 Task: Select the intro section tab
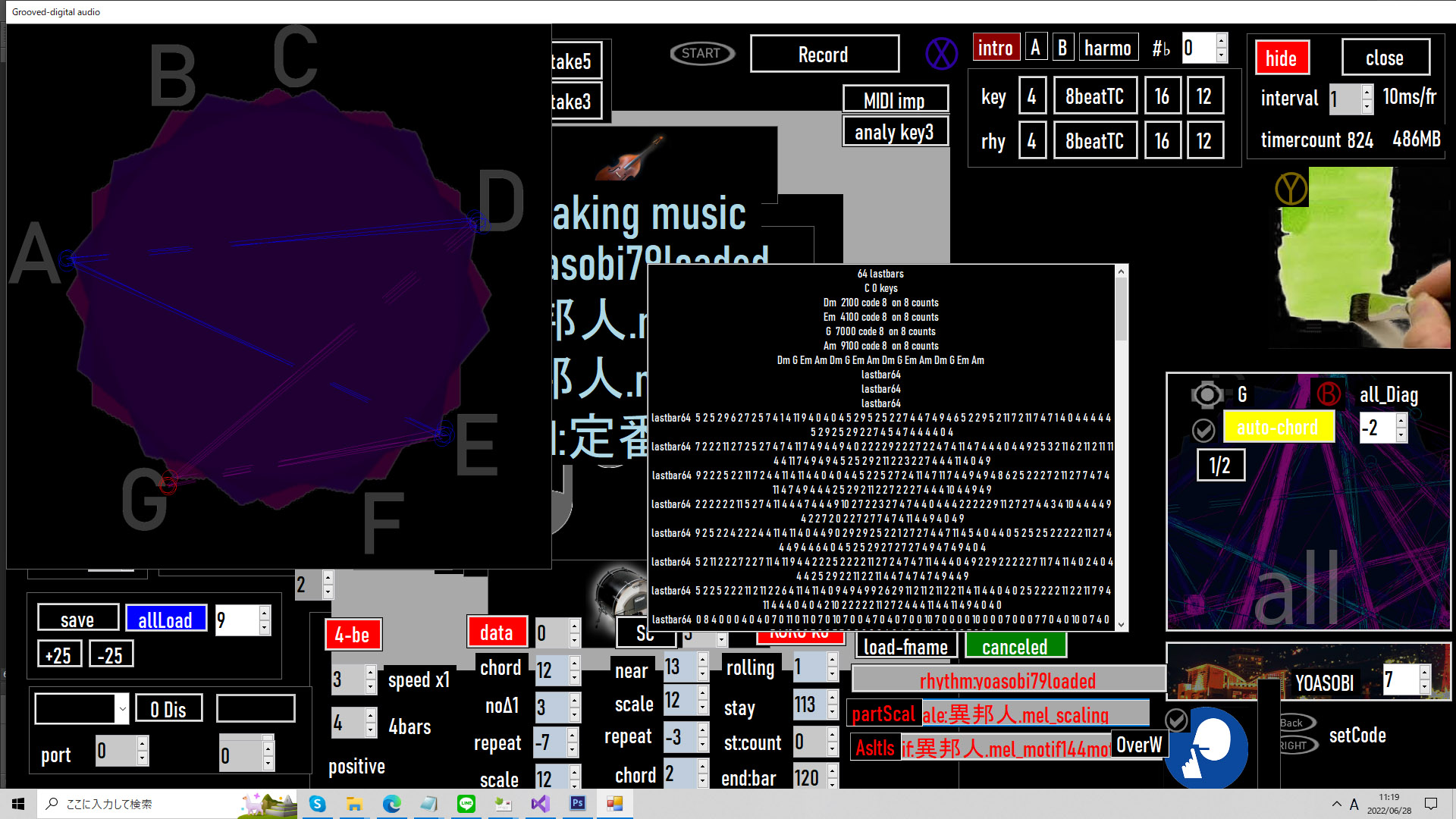995,49
